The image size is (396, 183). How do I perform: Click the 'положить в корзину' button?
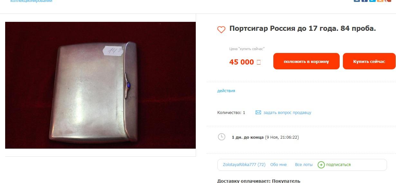coord(306,61)
